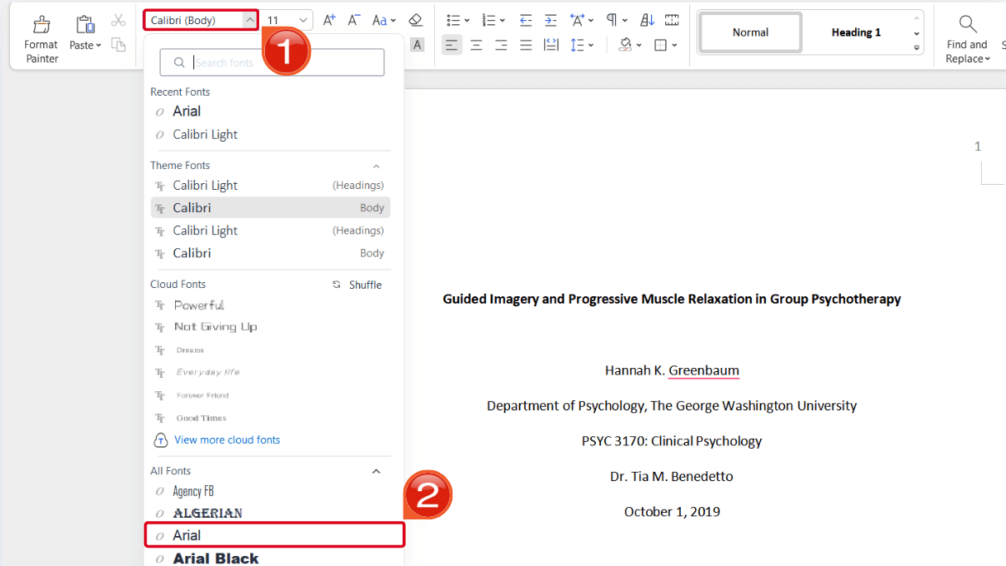Viewport: 1006px width, 566px height.
Task: Click the Increase Font Size icon
Action: [329, 20]
